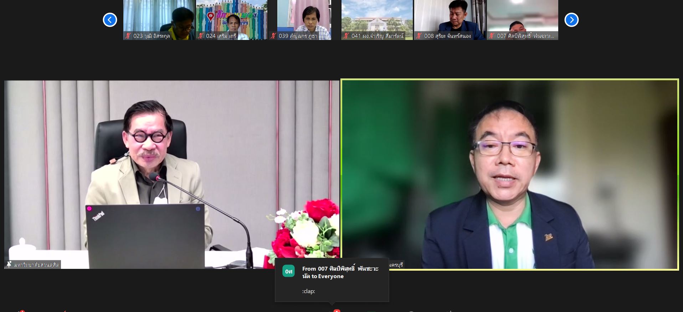Click the pinned video of man with round glasses
Screen dimensions: 683x312
point(172,174)
